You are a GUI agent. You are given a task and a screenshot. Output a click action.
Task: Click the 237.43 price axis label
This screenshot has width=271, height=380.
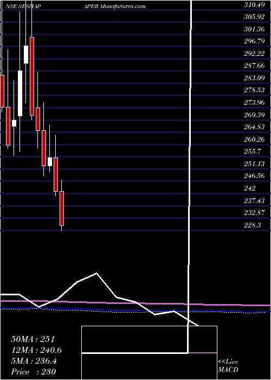tap(254, 201)
